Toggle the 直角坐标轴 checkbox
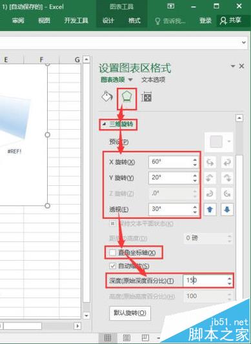Viewport: 251px width, 344px height. (x=112, y=253)
